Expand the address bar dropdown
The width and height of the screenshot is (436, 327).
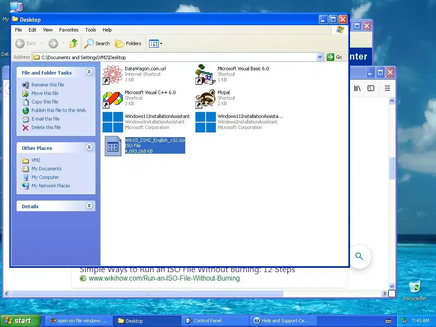point(320,57)
